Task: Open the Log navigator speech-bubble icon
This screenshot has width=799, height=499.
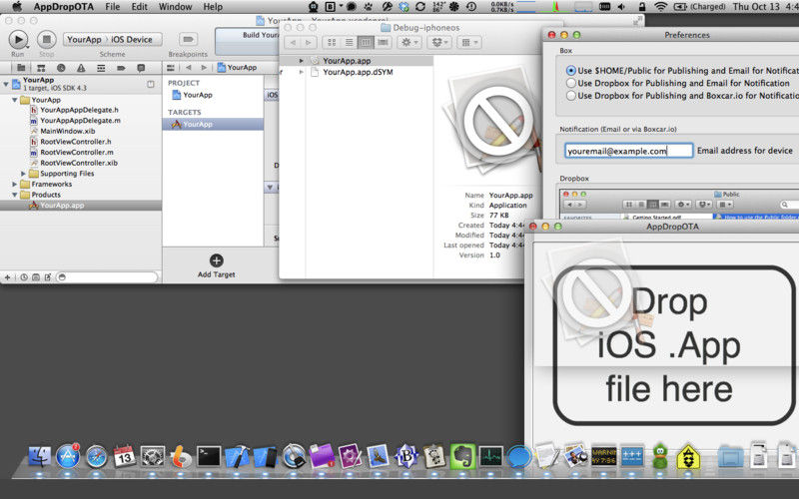Action: pos(141,68)
